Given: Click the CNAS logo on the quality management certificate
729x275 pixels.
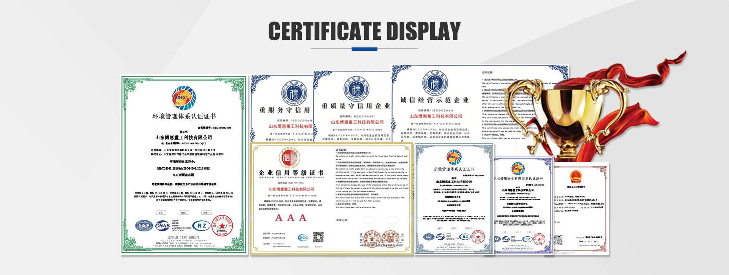Looking at the screenshot, I should [x=440, y=237].
